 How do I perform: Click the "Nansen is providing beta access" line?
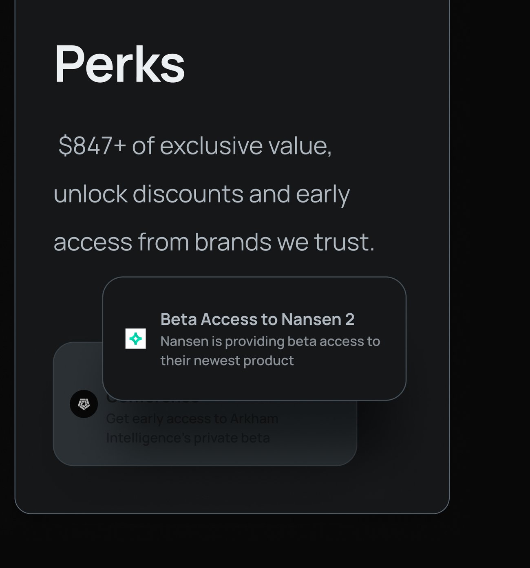[x=270, y=341]
